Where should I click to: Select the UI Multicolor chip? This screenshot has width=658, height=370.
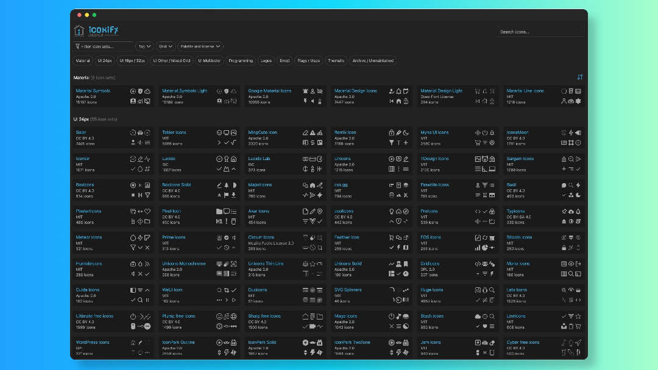coord(209,61)
